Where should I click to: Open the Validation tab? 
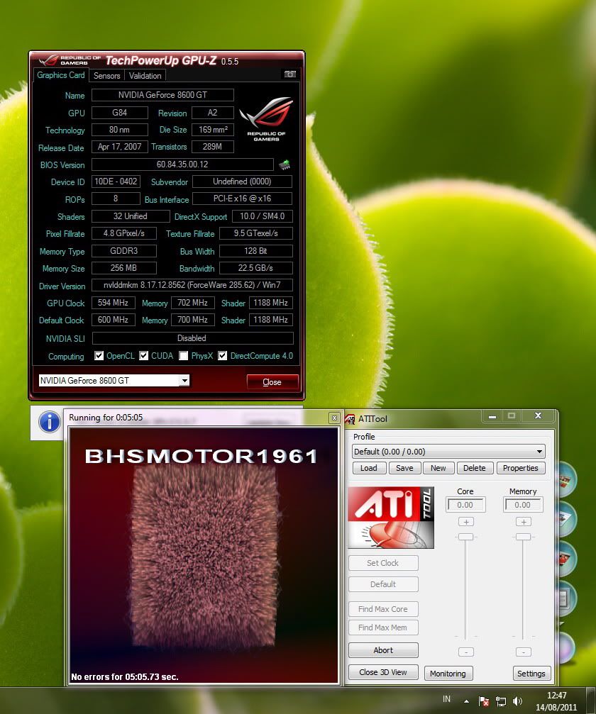tap(145, 76)
